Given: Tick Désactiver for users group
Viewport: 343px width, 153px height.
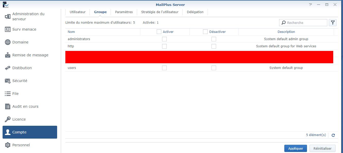Looking at the screenshot, I should point(214,68).
